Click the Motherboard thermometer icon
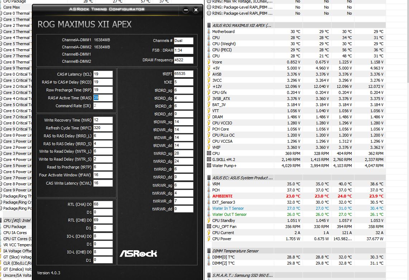This screenshot has height=280, width=409. [x=209, y=32]
